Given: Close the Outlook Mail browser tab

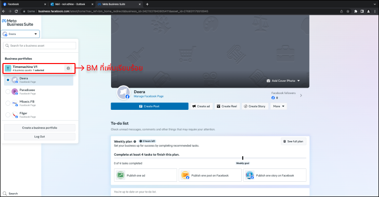Looking at the screenshot, I should tap(92, 4).
